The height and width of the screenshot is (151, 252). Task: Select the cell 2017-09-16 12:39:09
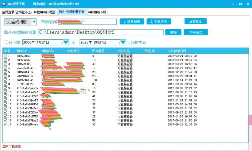pos(182,124)
